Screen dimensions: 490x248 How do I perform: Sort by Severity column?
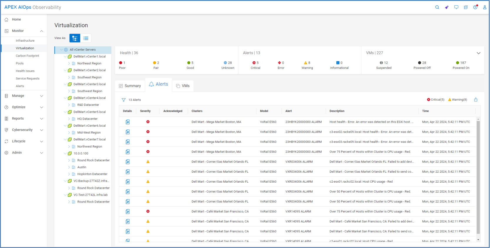coord(145,111)
